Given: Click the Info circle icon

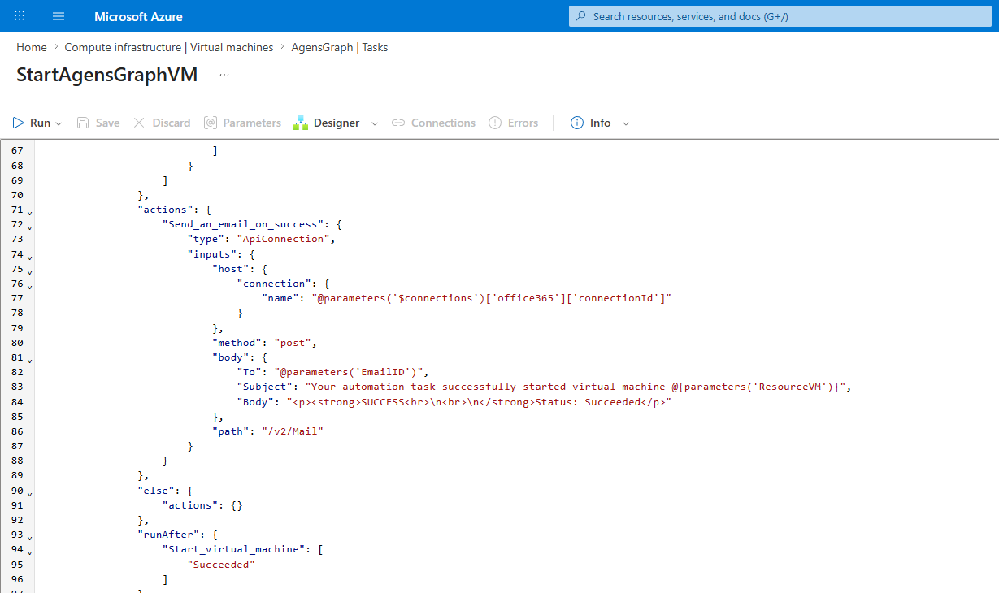Looking at the screenshot, I should pyautogui.click(x=577, y=123).
